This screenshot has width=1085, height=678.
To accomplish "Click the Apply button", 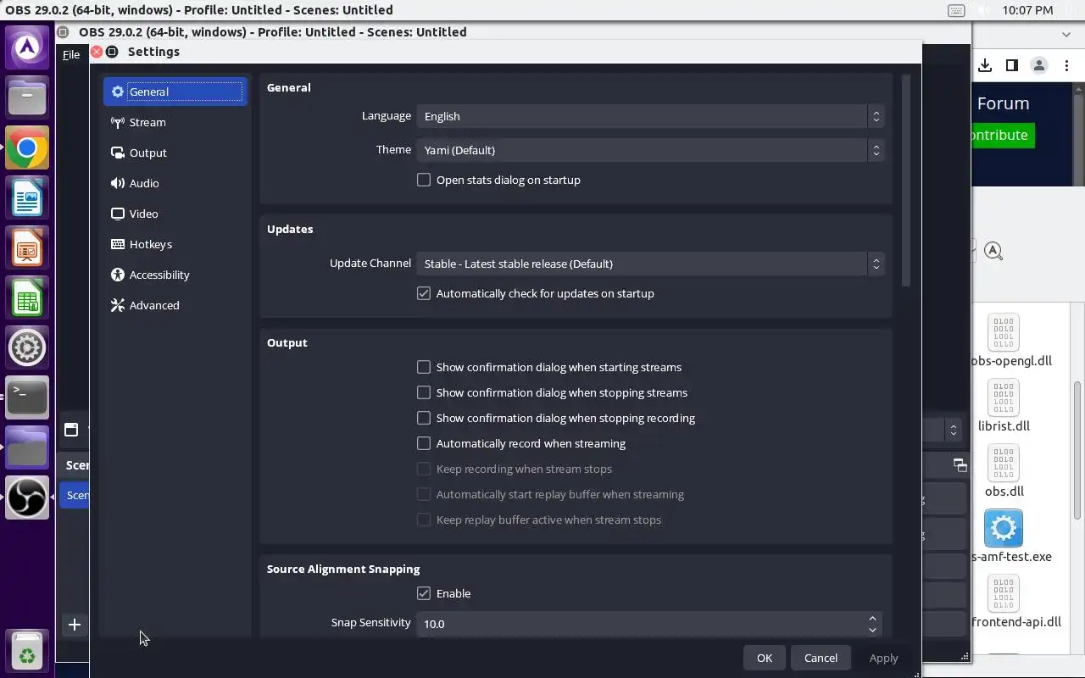I will pos(883,658).
